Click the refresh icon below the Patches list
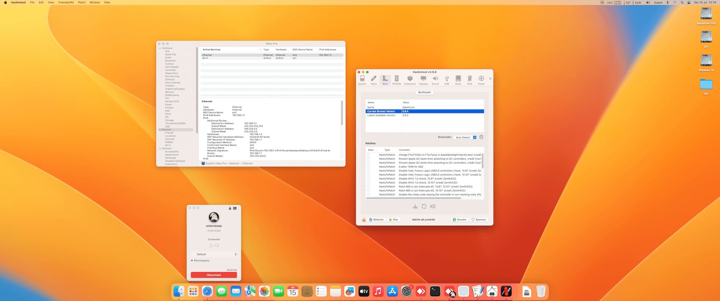The image size is (720, 301). [424, 206]
